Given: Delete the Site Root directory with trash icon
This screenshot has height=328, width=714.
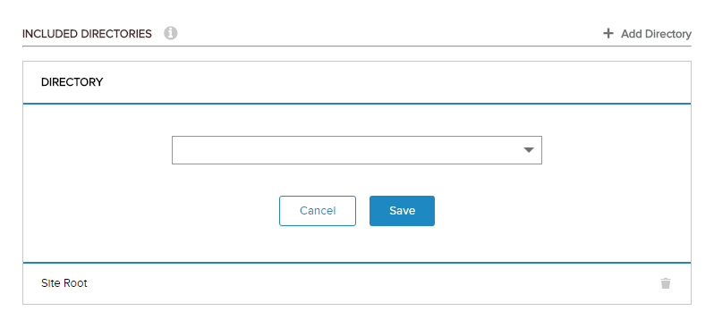Looking at the screenshot, I should (666, 283).
